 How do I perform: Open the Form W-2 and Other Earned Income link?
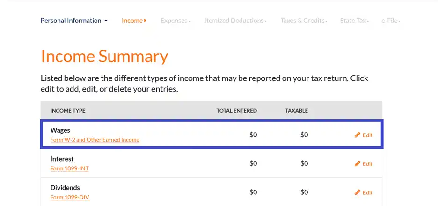[95, 140]
